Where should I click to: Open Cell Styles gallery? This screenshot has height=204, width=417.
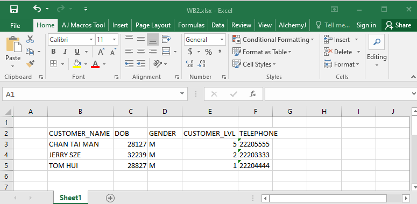254,64
